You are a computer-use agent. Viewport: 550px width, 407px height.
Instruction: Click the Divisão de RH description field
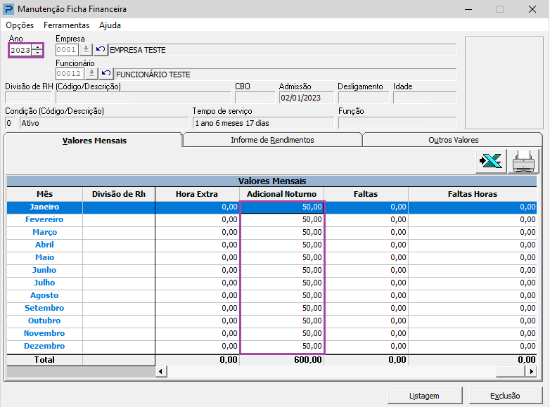[x=143, y=98]
